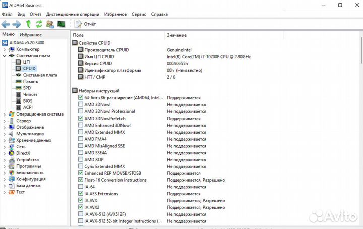Open BIOS in the tree

click(28, 101)
